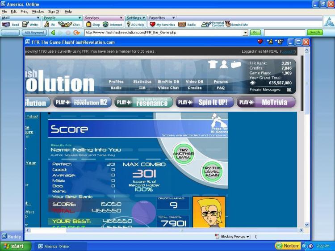The width and height of the screenshot is (335, 251).
Task: Click the t-shirt icon in FFR header
Action: point(213,65)
